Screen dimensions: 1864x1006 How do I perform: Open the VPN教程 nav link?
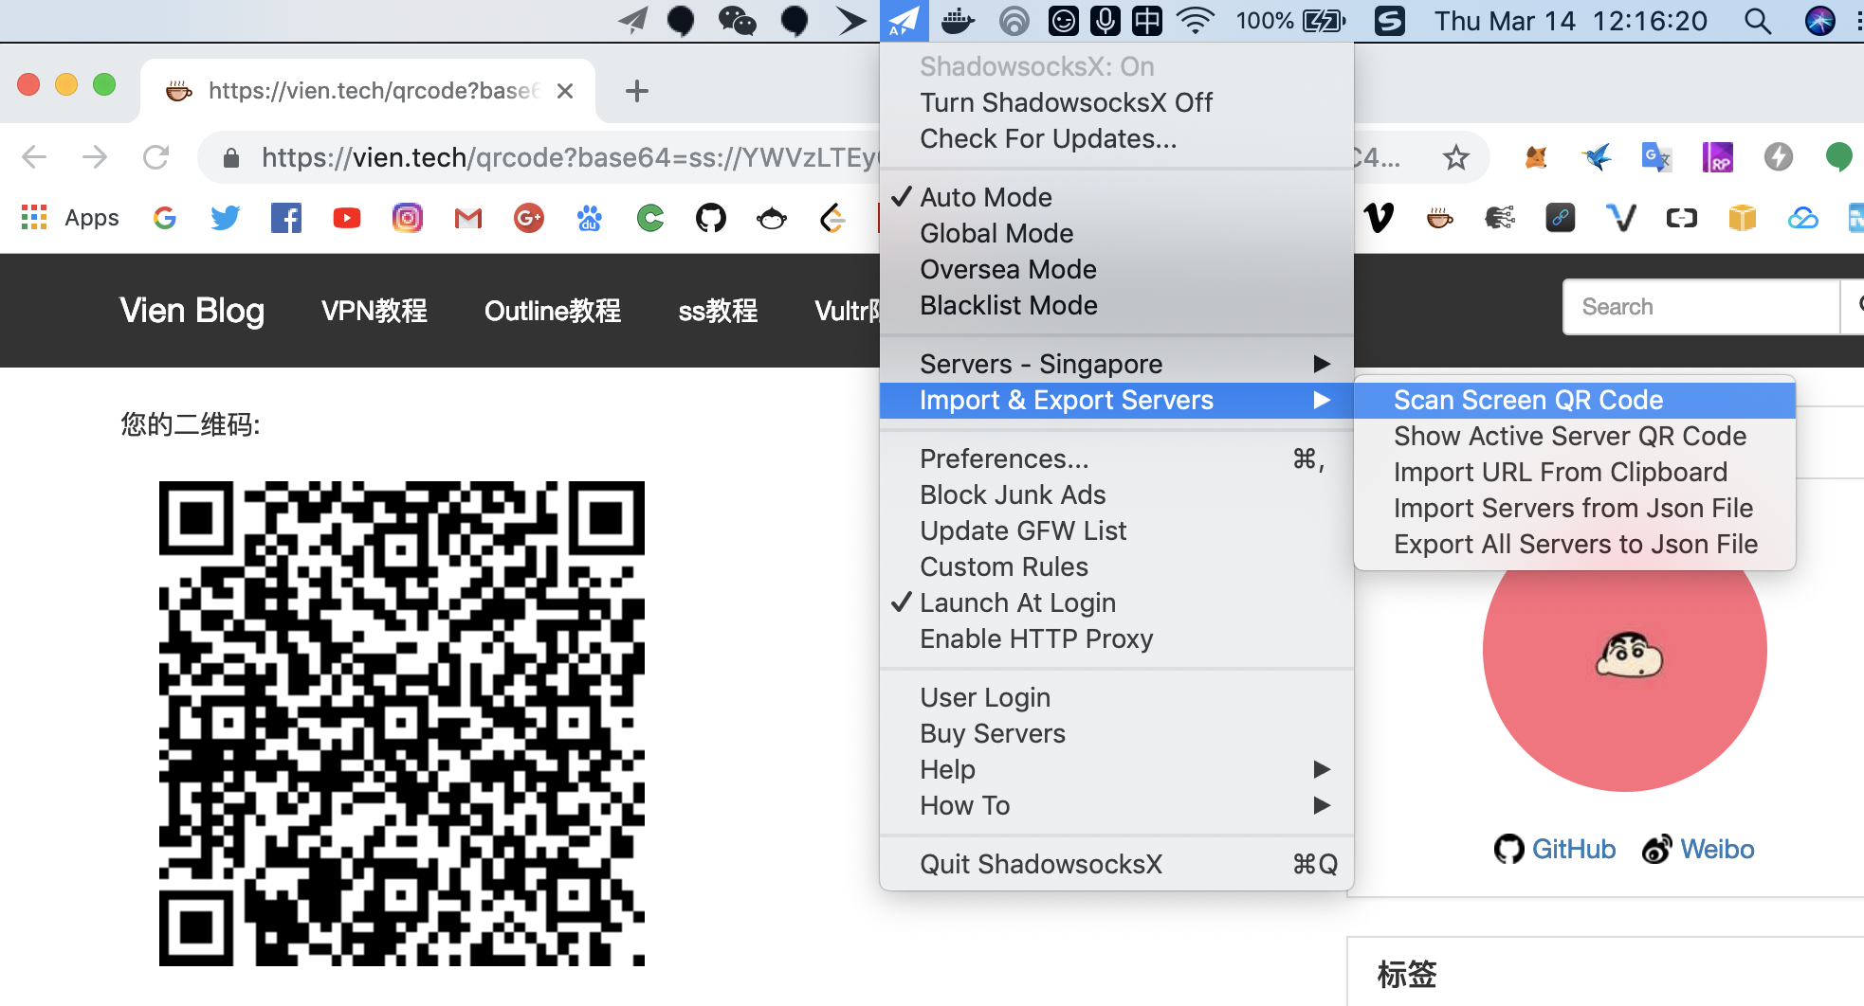point(374,311)
